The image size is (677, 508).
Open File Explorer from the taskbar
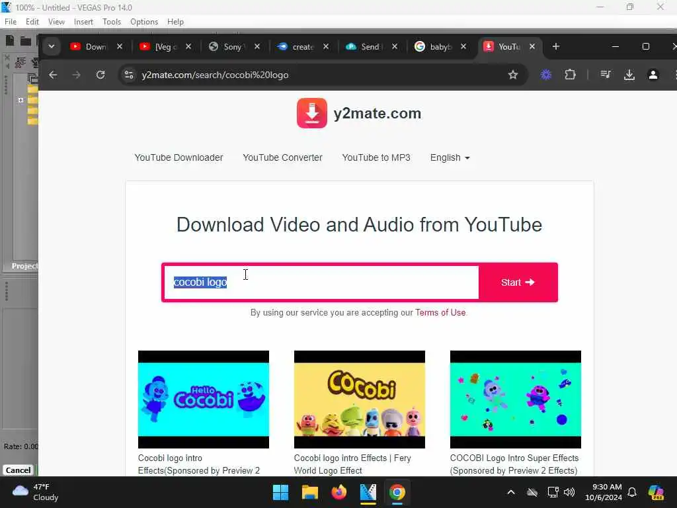[309, 492]
